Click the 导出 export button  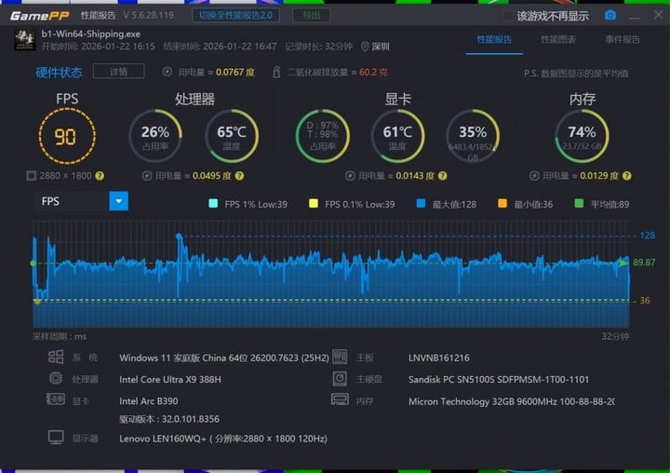(x=310, y=16)
